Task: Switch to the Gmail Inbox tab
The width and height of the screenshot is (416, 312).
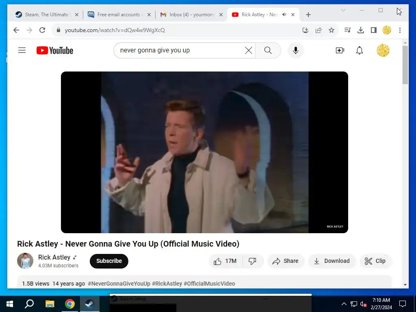Action: point(190,15)
